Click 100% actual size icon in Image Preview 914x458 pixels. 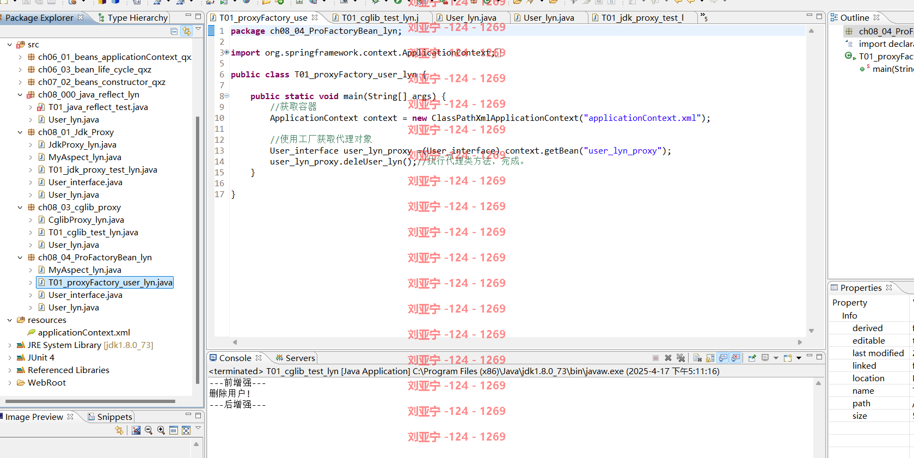click(x=174, y=430)
